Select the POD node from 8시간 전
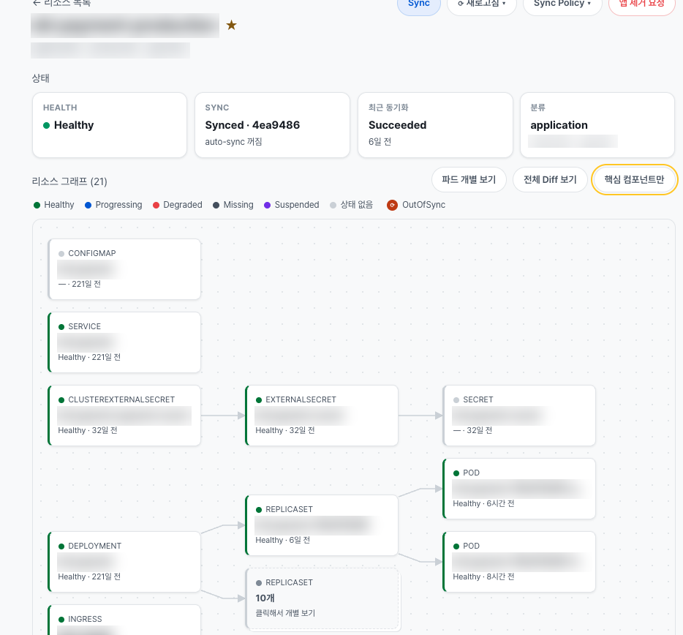The width and height of the screenshot is (683, 635). tap(519, 562)
